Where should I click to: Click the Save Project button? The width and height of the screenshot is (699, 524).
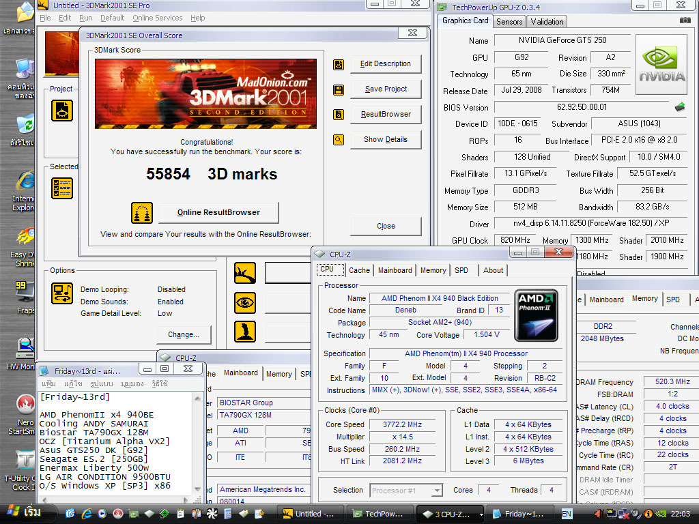[x=386, y=89]
